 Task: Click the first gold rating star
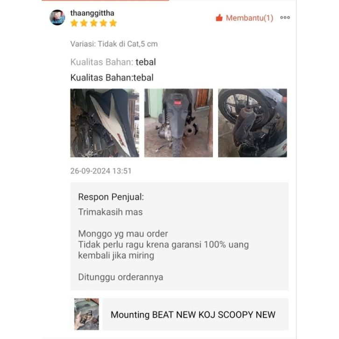click(74, 23)
